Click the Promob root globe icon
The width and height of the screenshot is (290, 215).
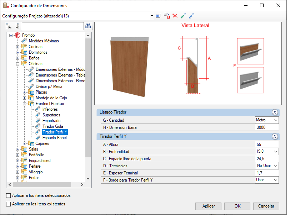(17, 35)
